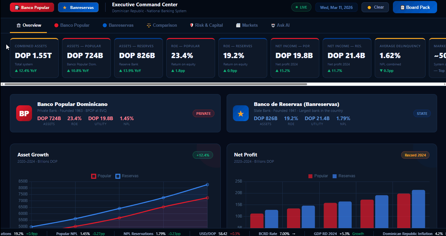Click the shield icon beside Risk & Capital
This screenshot has width=446, height=236.
click(192, 25)
